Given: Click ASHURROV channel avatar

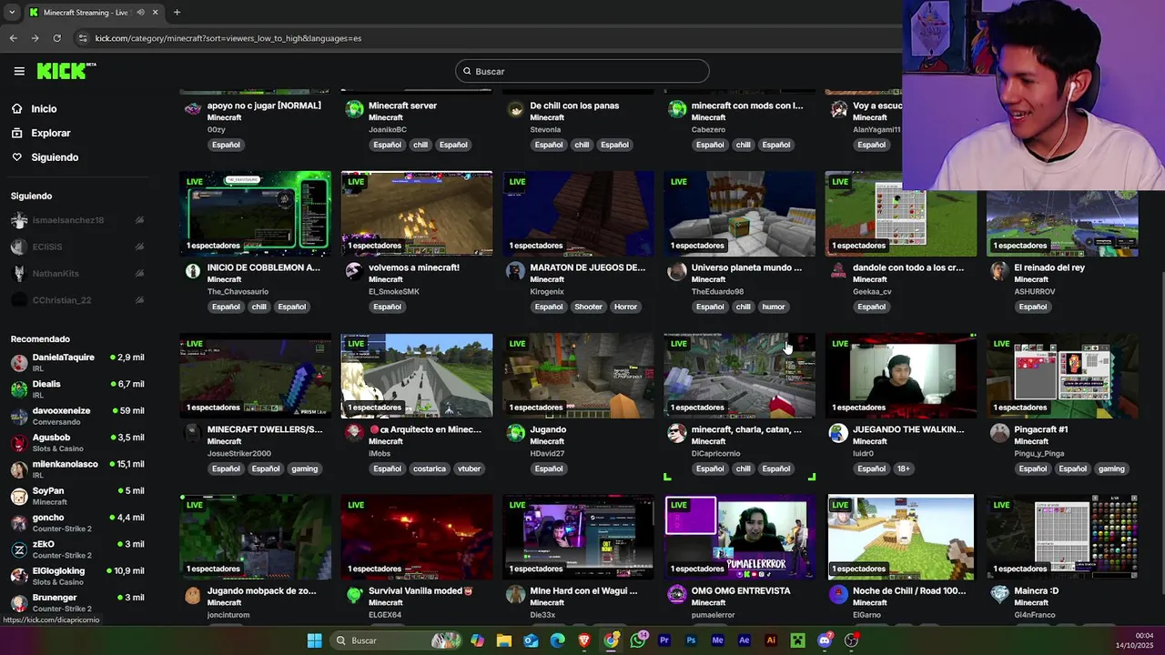Looking at the screenshot, I should (999, 271).
